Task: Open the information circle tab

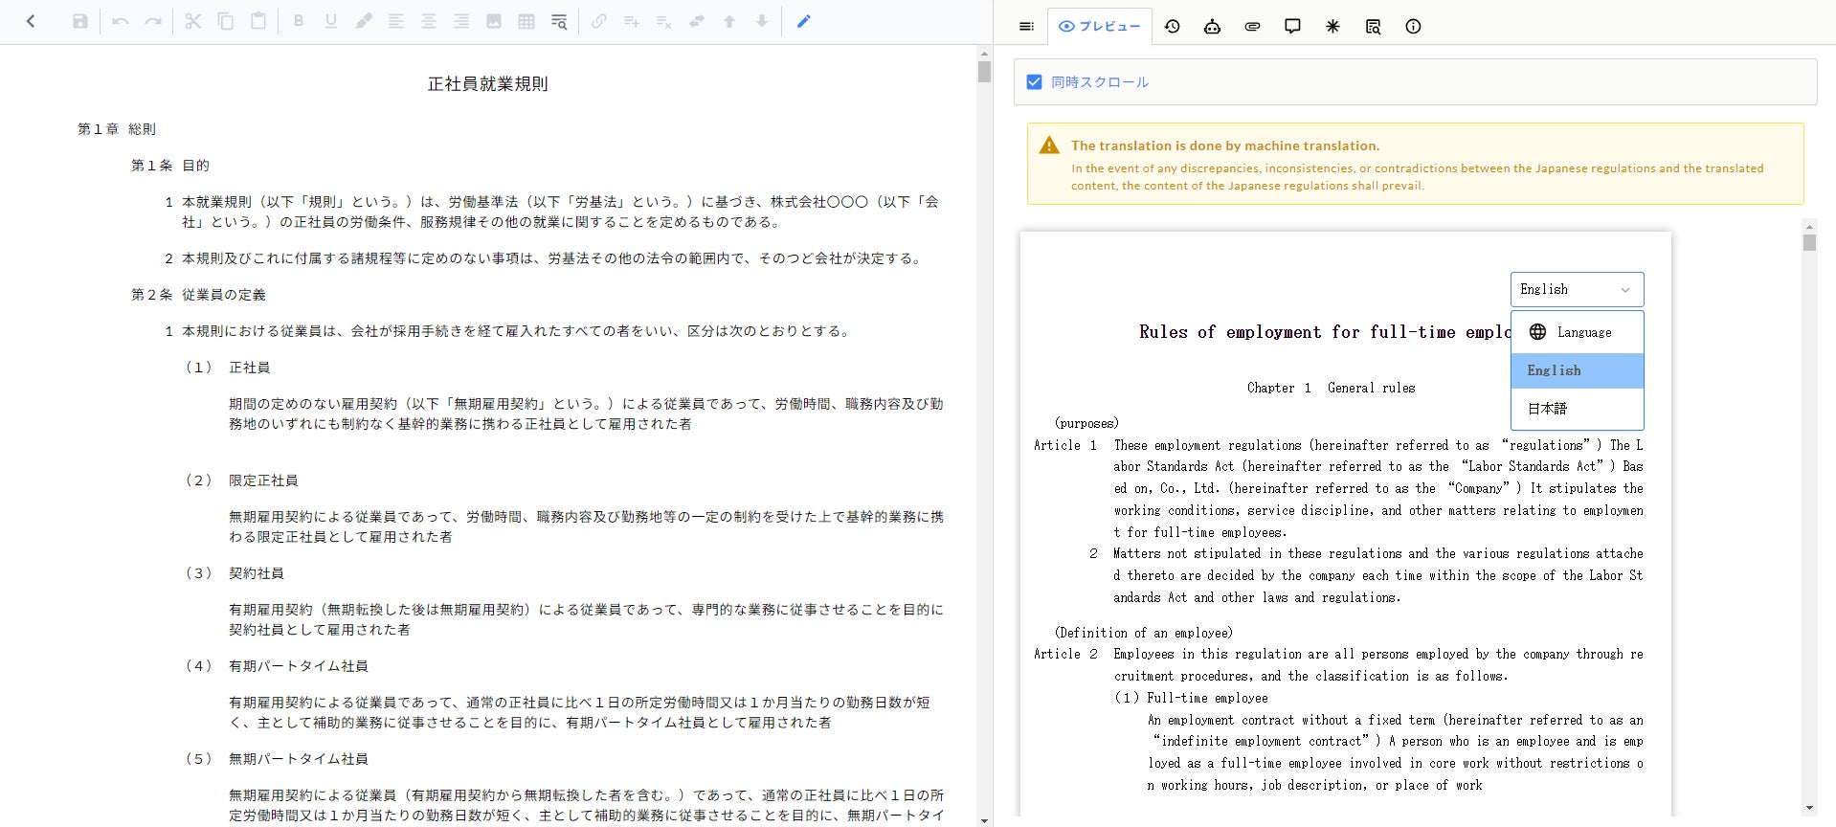Action: (x=1413, y=27)
